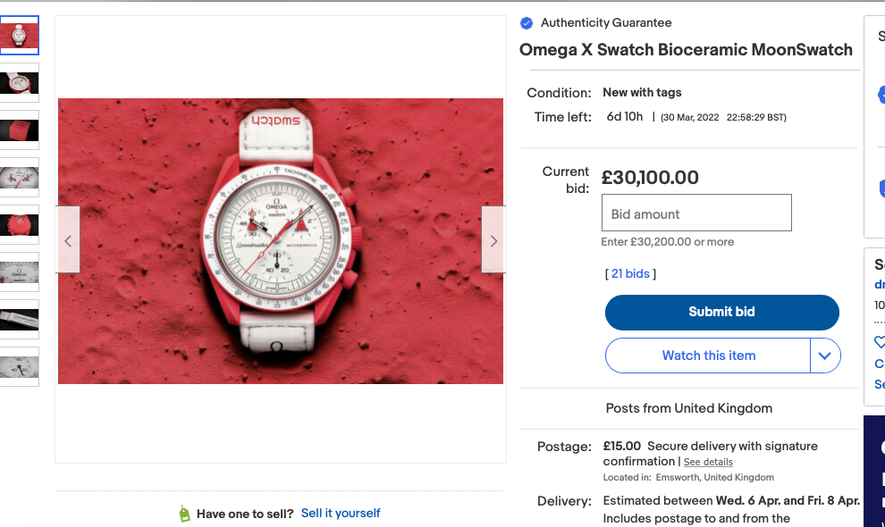Expand the Watch this item dropdown arrow
The image size is (885, 527).
click(825, 356)
